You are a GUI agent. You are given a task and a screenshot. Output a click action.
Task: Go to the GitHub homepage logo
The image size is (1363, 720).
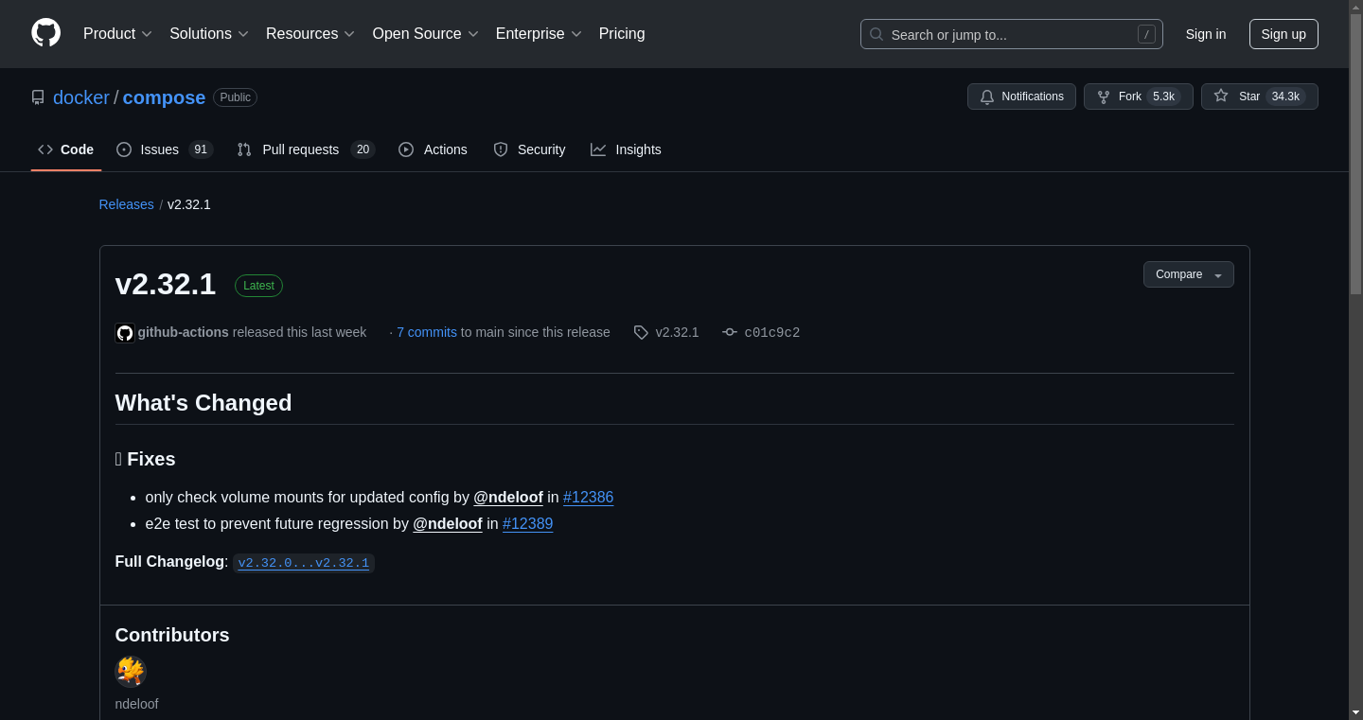tap(45, 33)
